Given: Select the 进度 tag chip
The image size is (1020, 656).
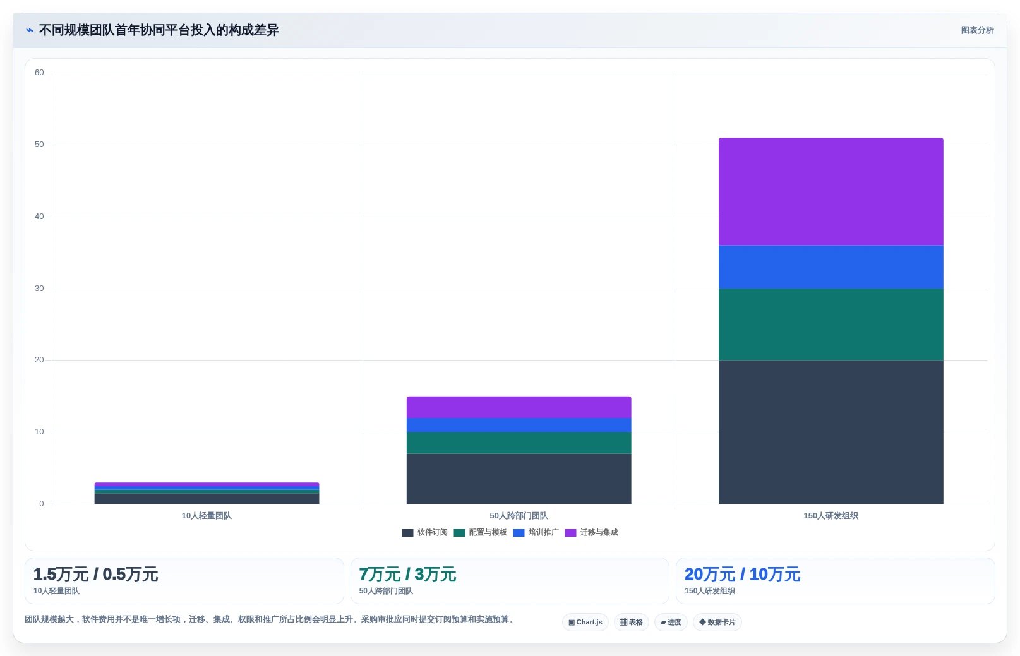Looking at the screenshot, I should pyautogui.click(x=671, y=623).
